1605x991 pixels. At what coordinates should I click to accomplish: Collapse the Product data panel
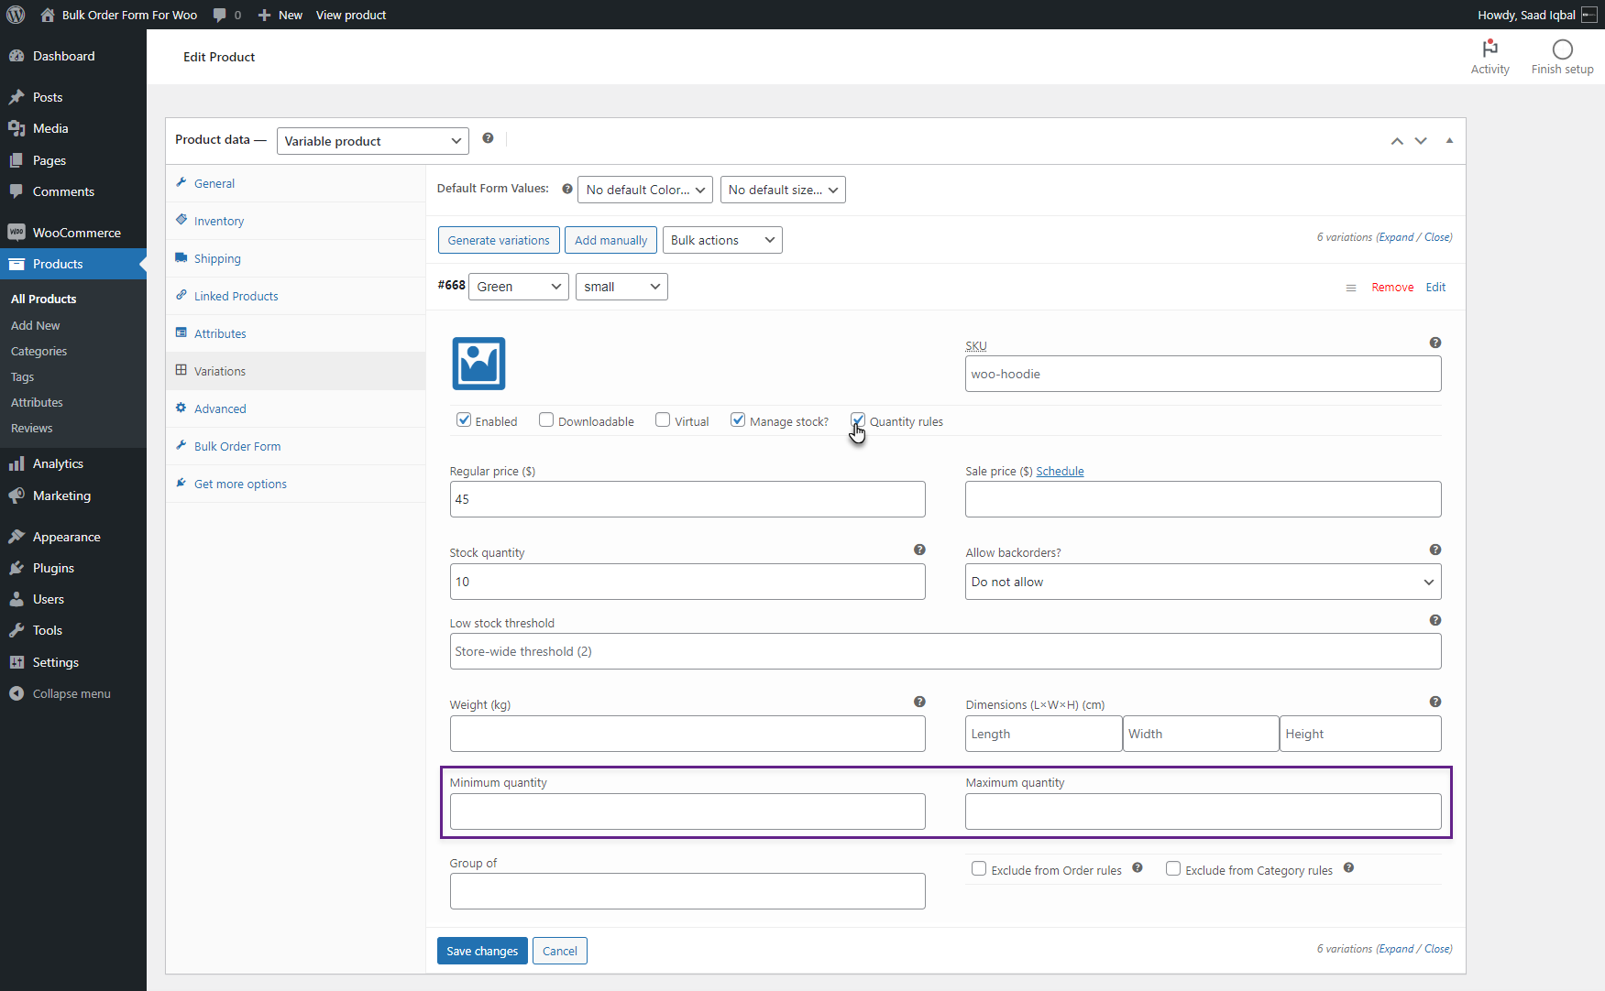point(1449,141)
